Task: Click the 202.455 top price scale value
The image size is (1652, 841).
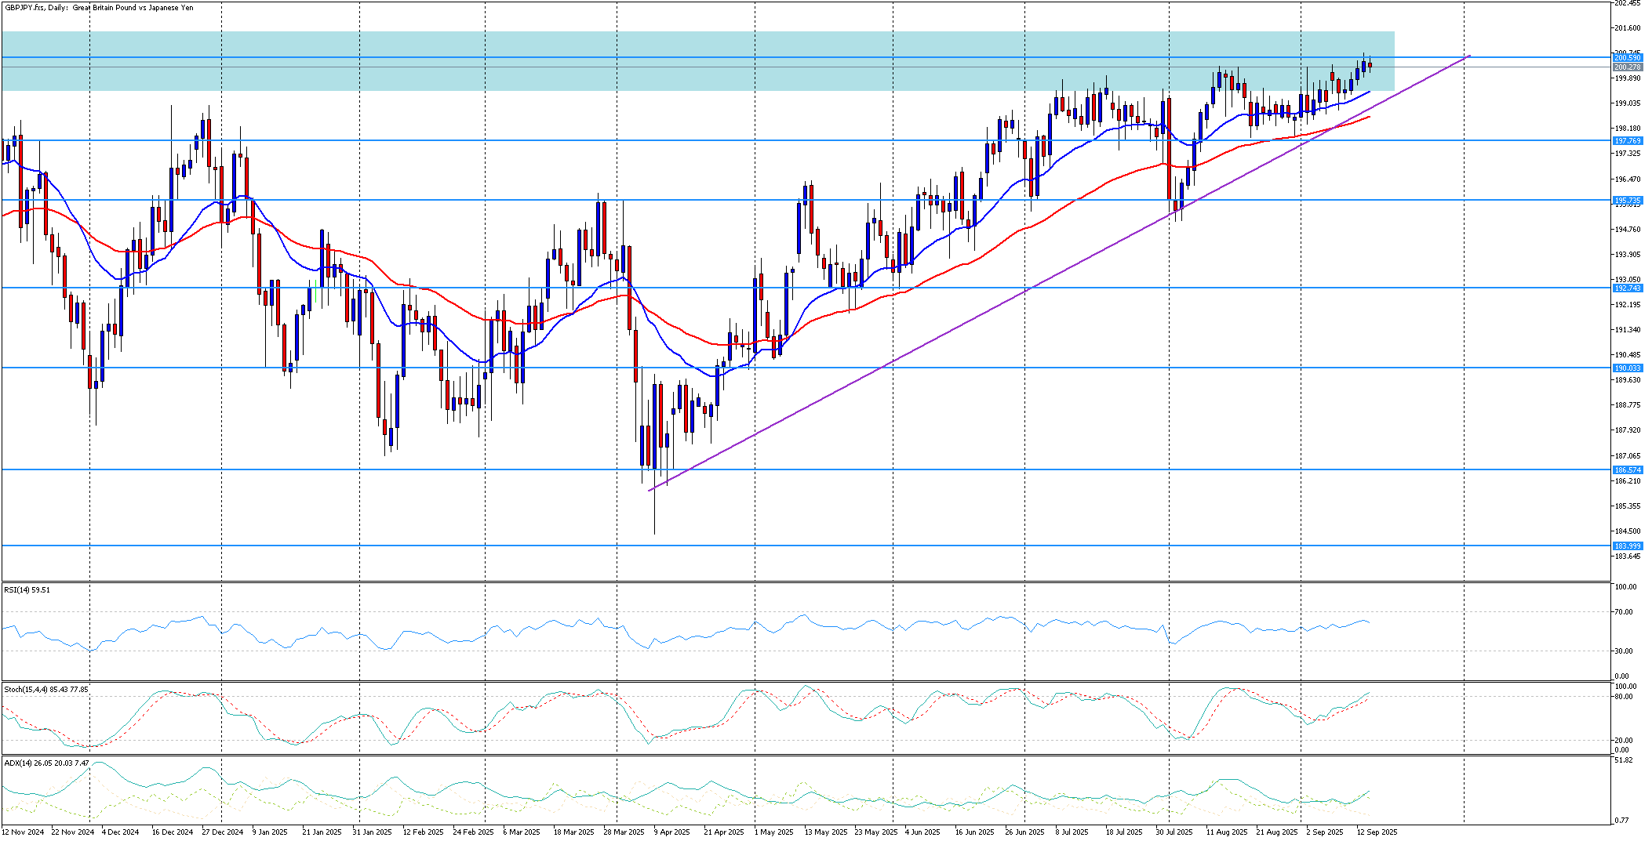Action: pos(1627,3)
